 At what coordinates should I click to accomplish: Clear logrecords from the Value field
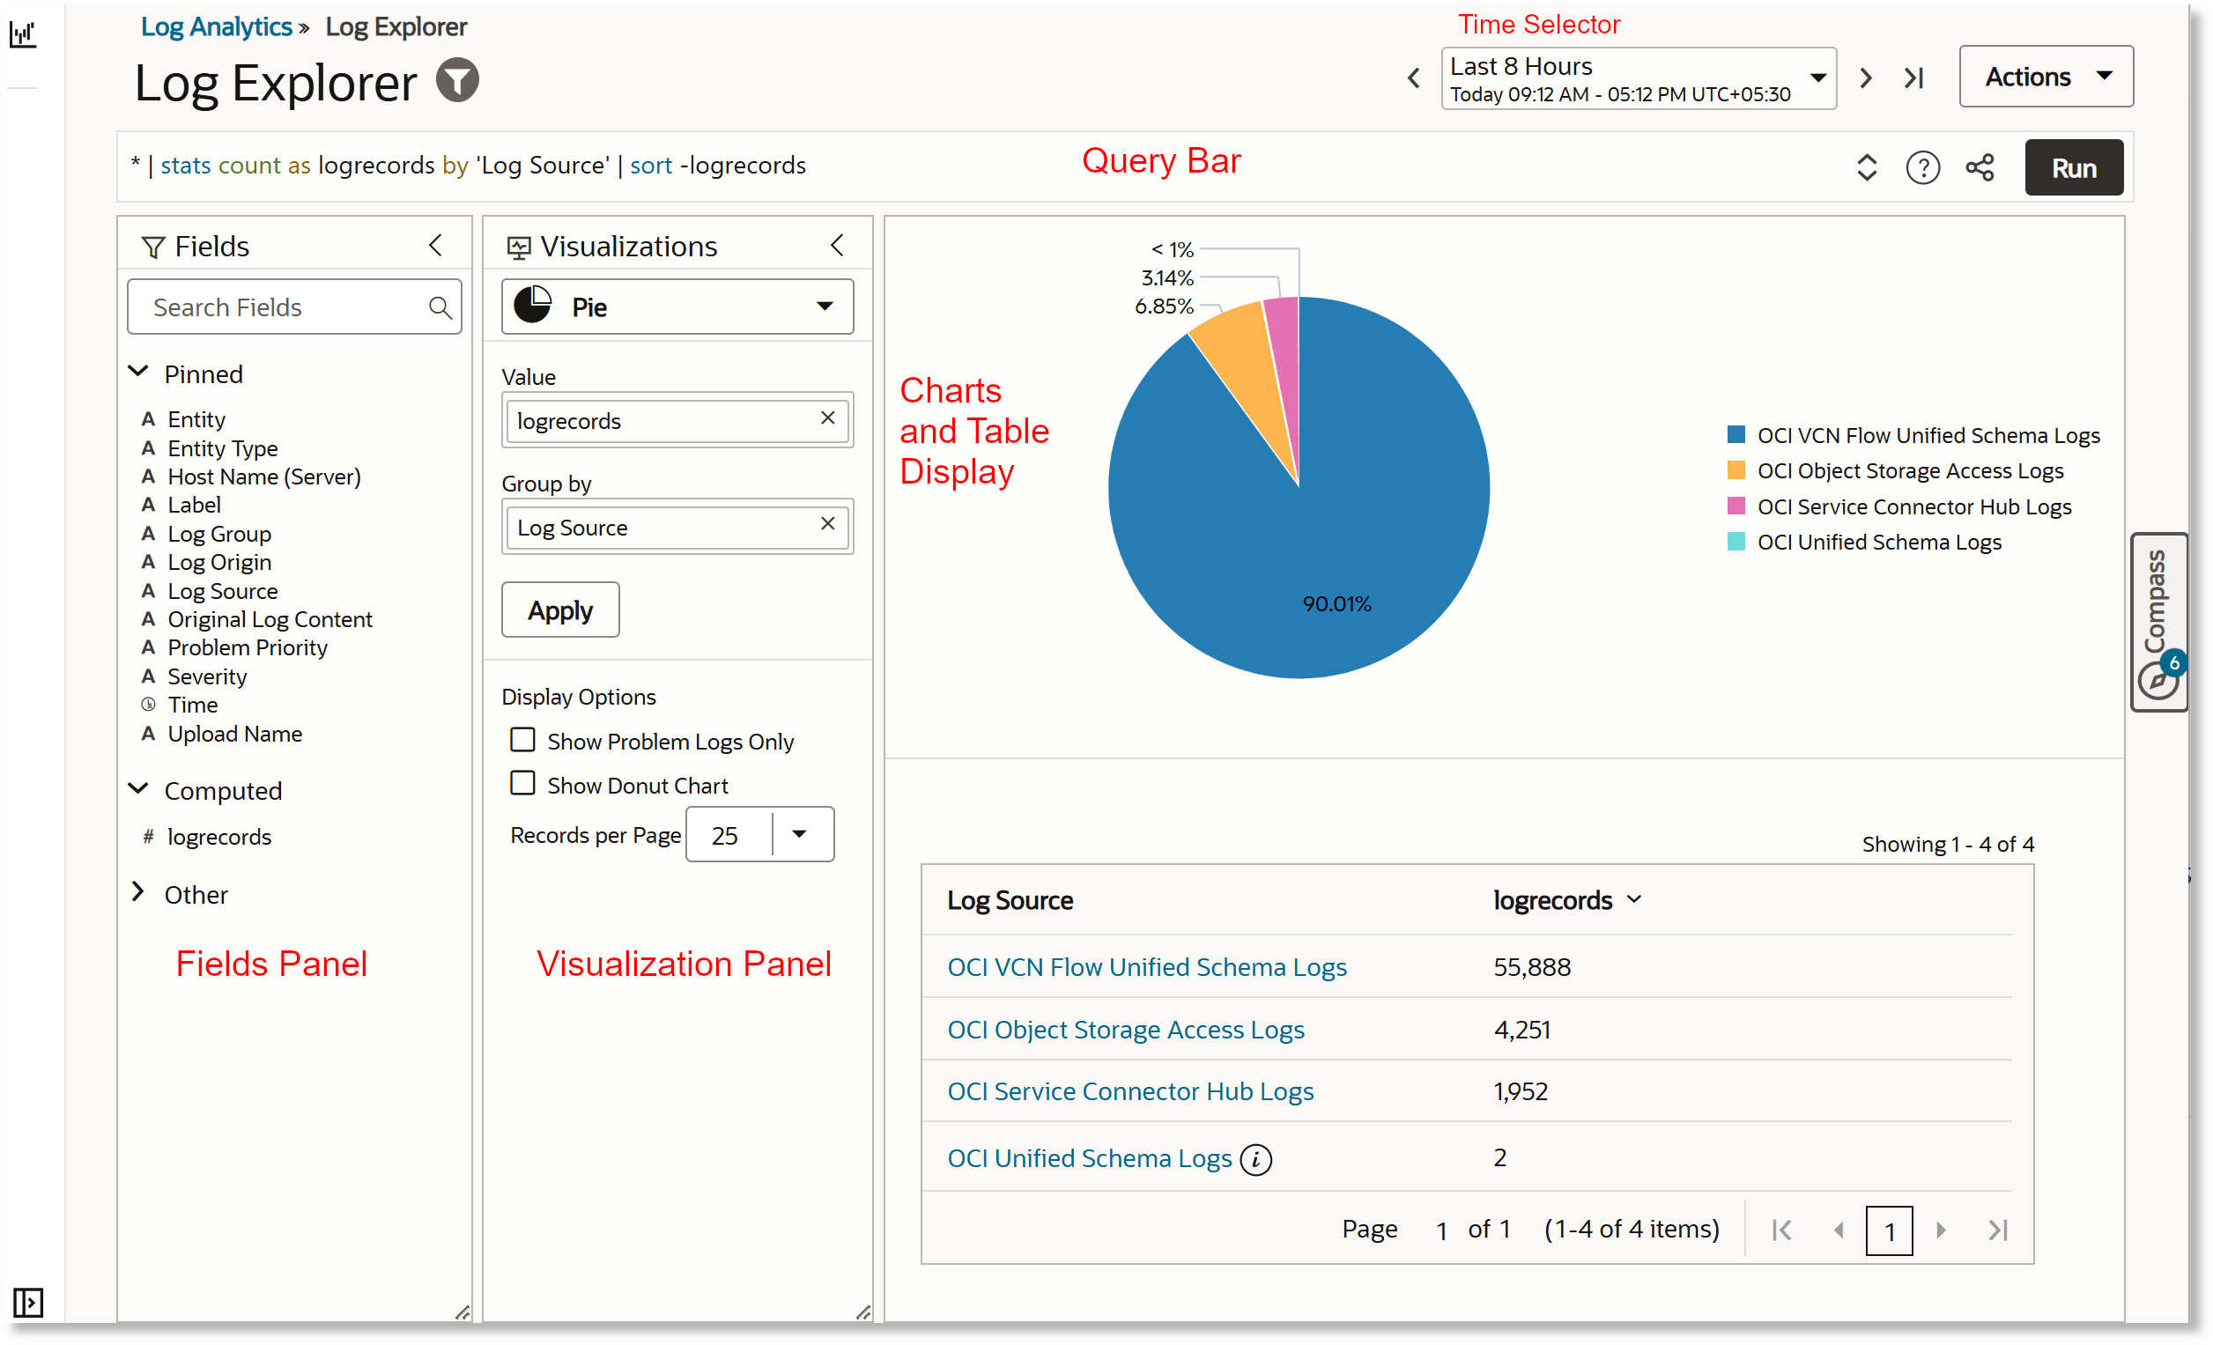[x=826, y=418]
